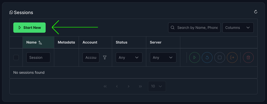This screenshot has height=104, width=267.
Task: Click the Start New button
Action: click(x=29, y=28)
